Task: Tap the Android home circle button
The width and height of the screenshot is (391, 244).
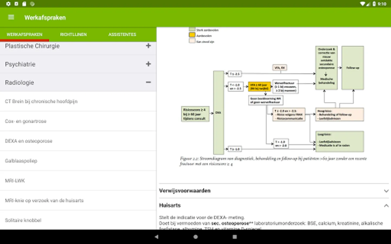Action: tap(195, 237)
